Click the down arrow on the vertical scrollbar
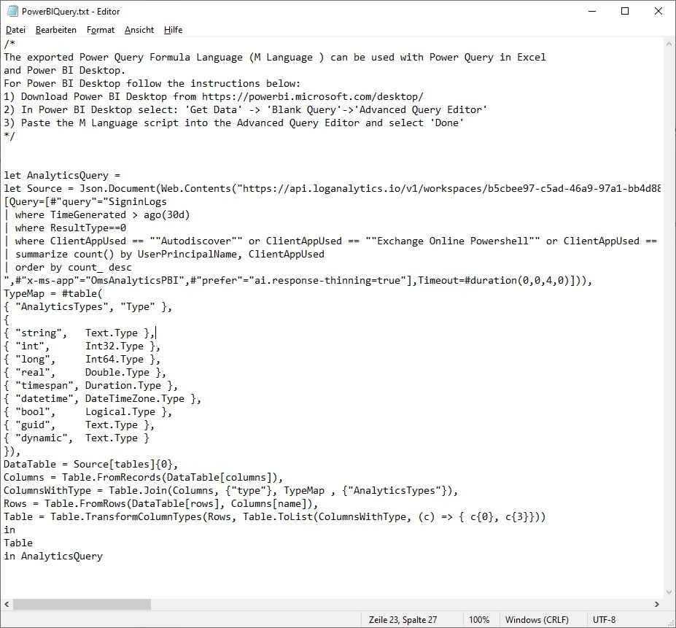Image resolution: width=676 pixels, height=628 pixels. (669, 592)
